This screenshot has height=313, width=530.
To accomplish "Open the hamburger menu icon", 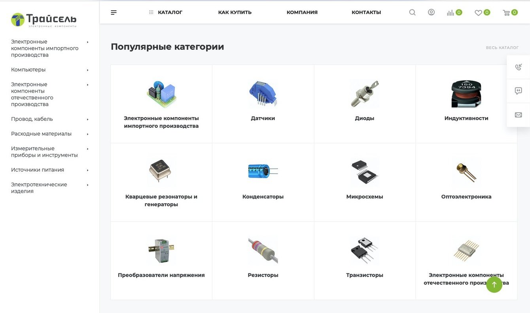I will pos(114,12).
